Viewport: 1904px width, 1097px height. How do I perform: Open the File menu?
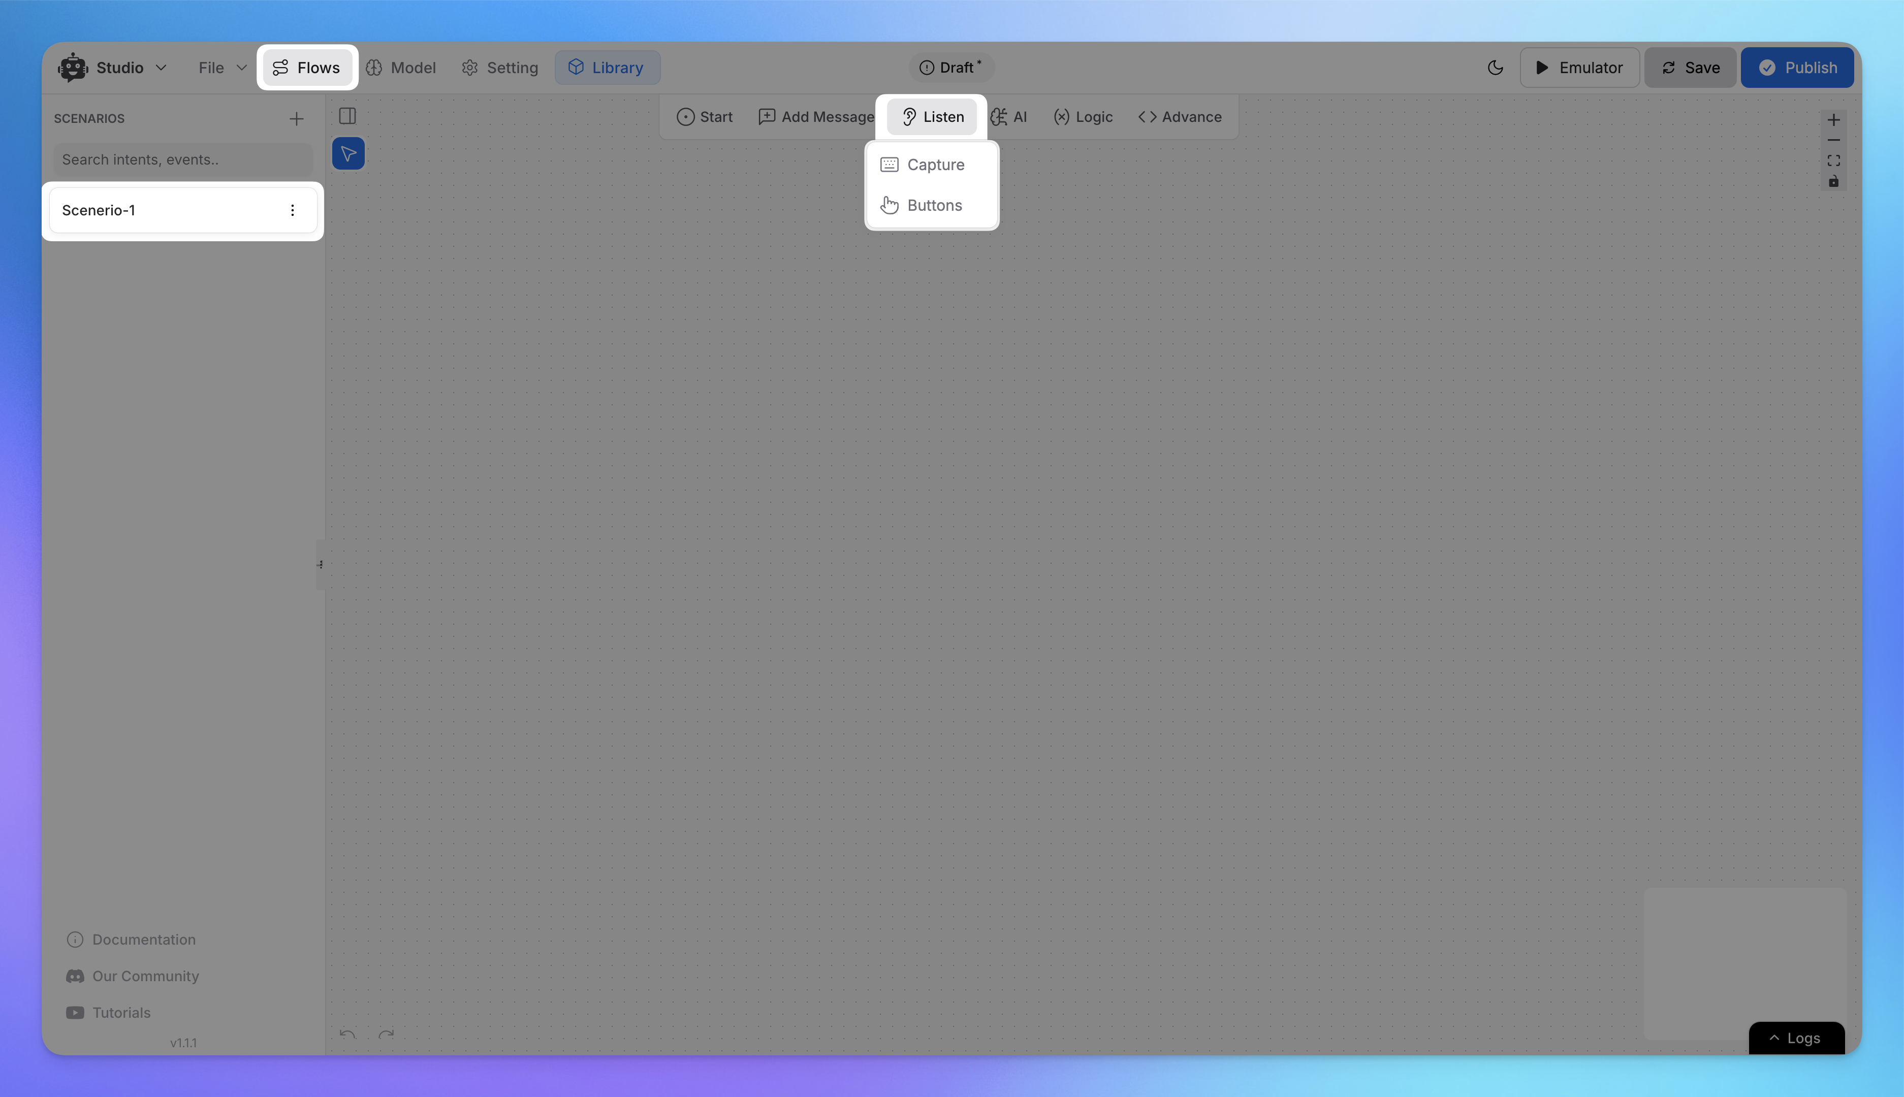click(223, 68)
